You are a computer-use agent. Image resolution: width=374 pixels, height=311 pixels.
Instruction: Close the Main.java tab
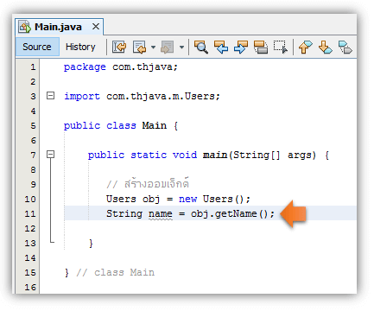pos(96,27)
